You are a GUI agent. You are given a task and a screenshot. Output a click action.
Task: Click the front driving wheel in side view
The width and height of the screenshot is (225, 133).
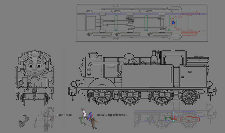[102, 95]
